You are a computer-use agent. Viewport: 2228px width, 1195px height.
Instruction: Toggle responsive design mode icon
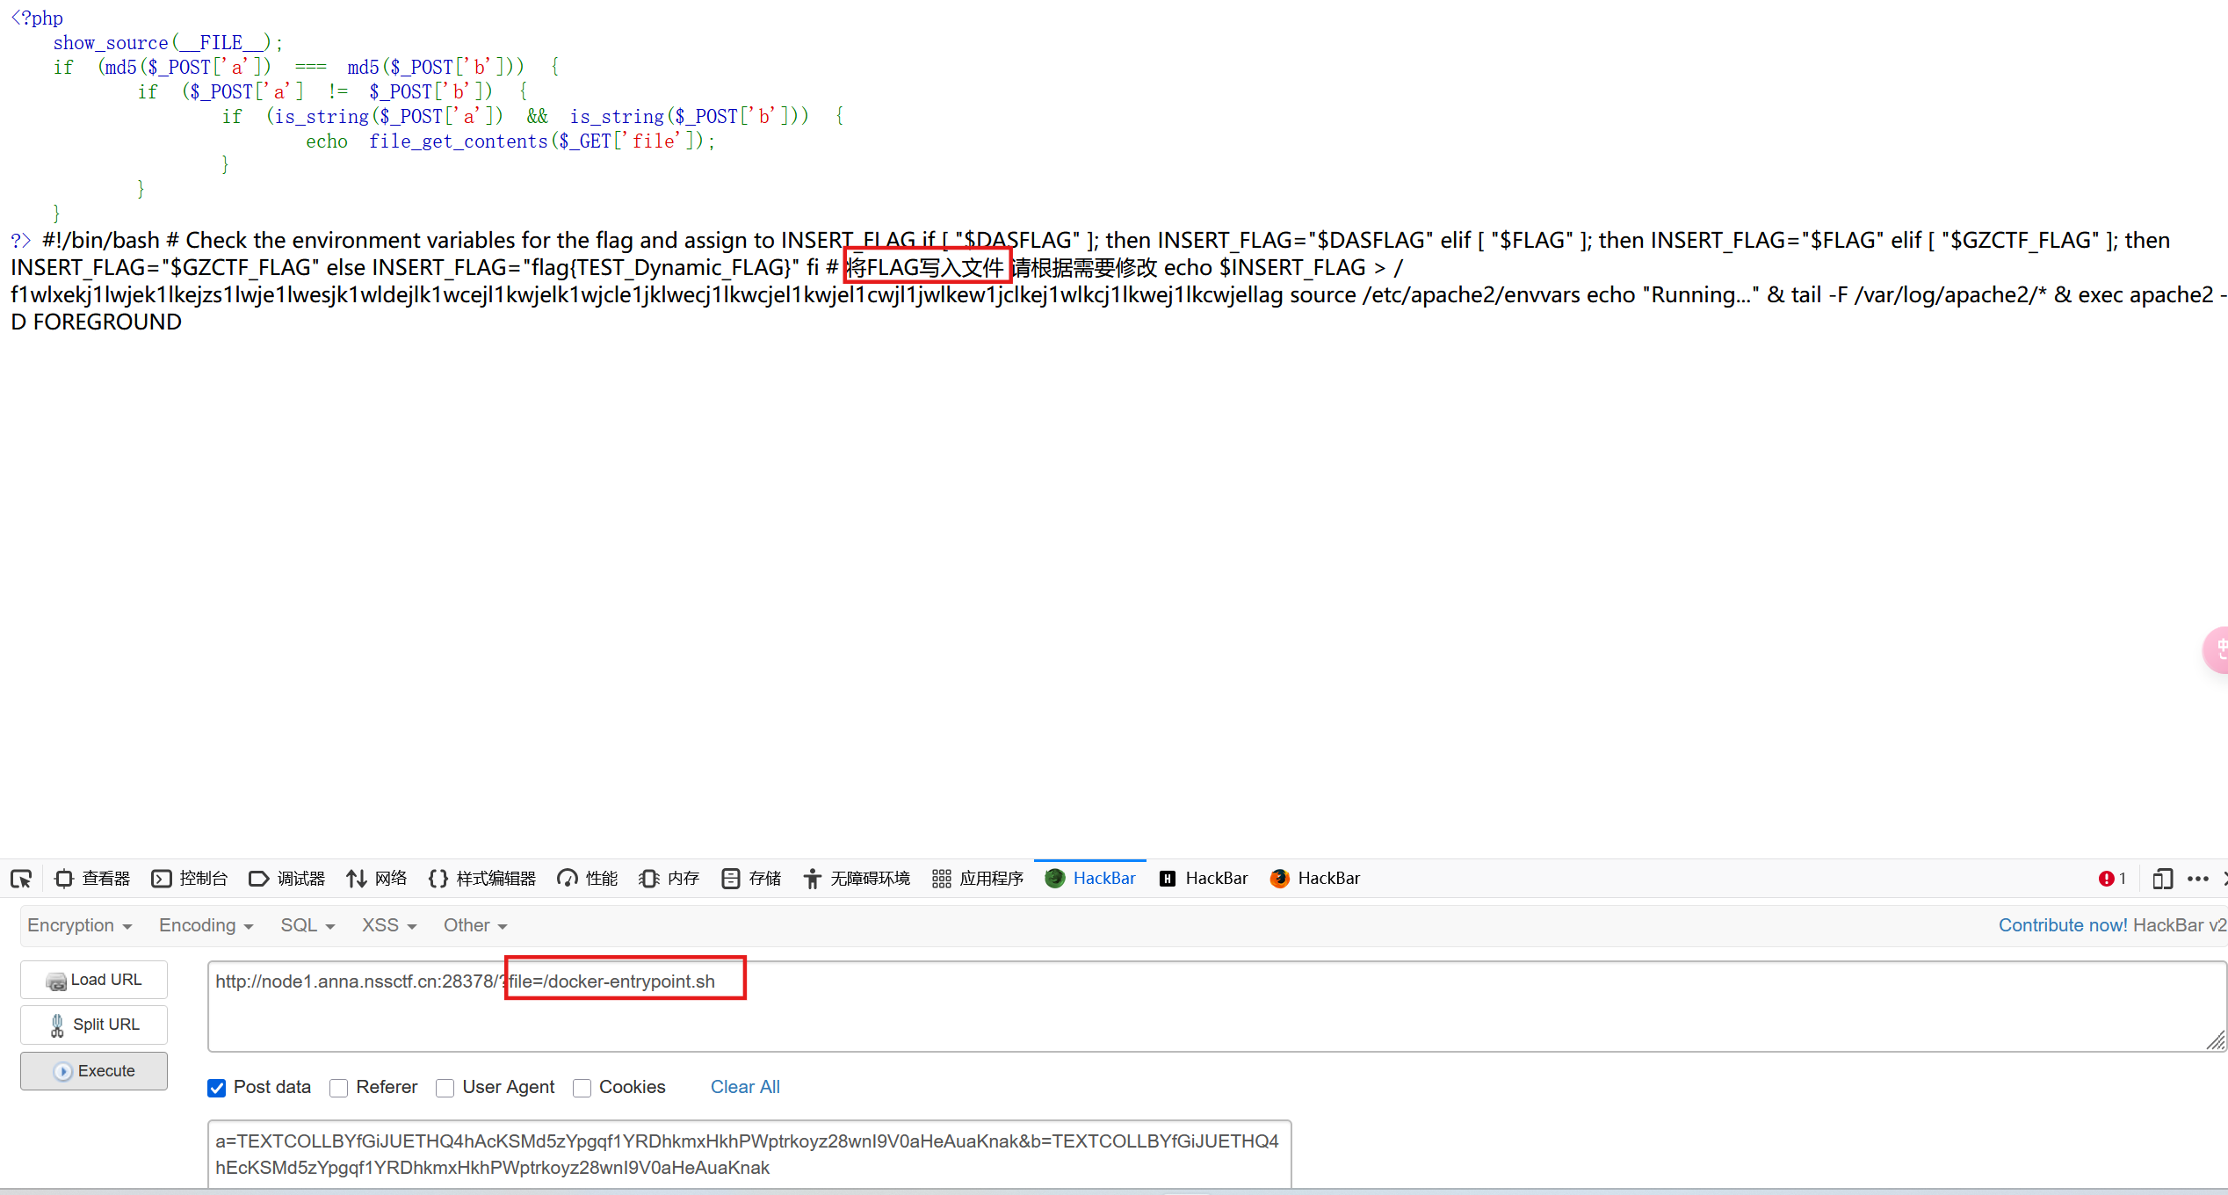point(2162,879)
